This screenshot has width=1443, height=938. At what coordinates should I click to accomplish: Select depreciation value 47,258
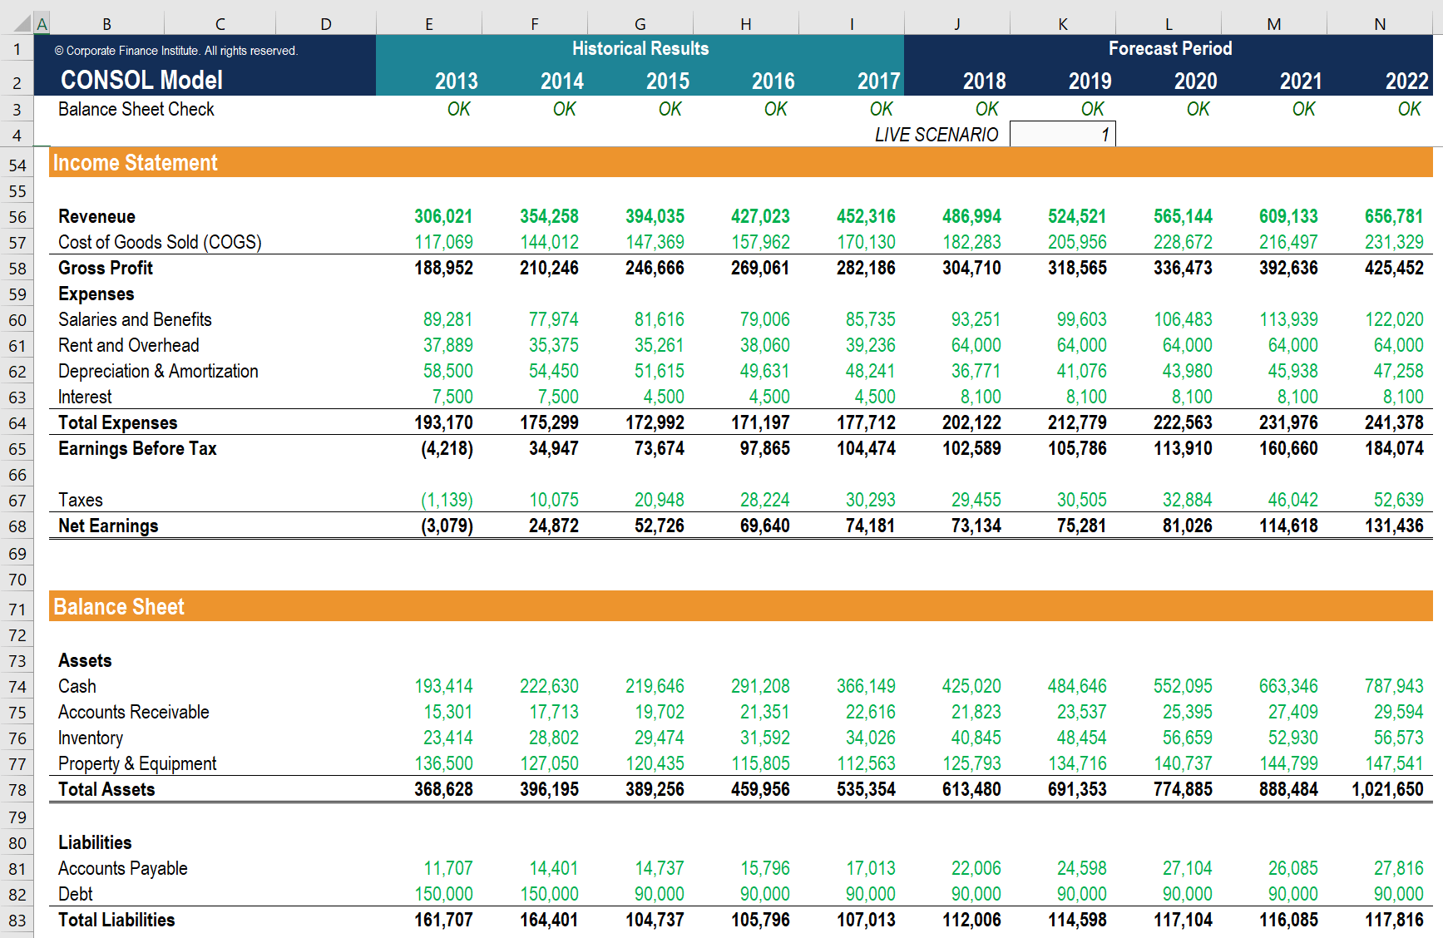1398,371
